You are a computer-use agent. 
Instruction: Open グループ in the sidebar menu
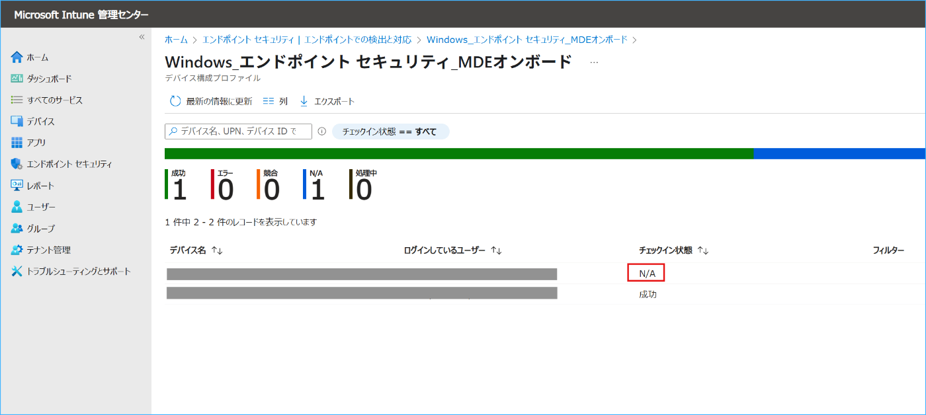point(41,229)
